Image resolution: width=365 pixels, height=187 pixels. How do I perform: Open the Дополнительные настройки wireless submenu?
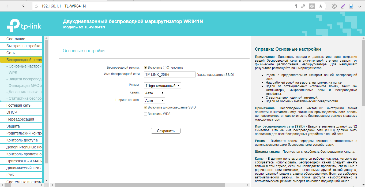tap(21, 92)
